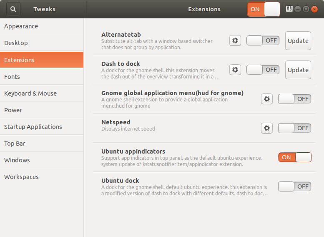Update the Alternatetab extension

[x=298, y=41]
